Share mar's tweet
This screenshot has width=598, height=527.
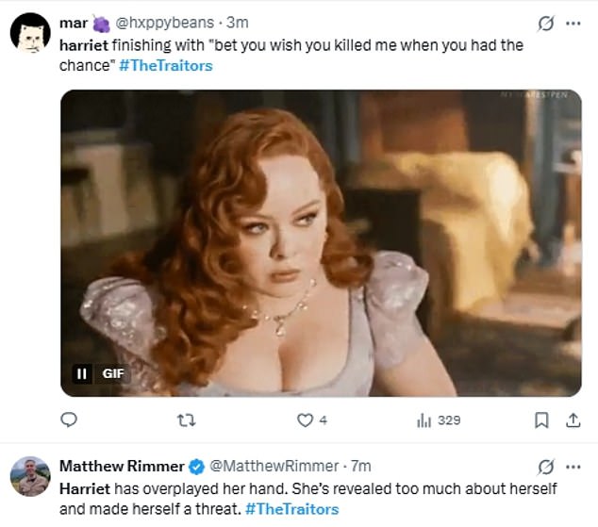[x=572, y=420]
